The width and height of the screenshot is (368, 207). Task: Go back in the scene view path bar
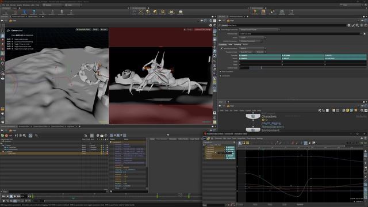click(2, 21)
